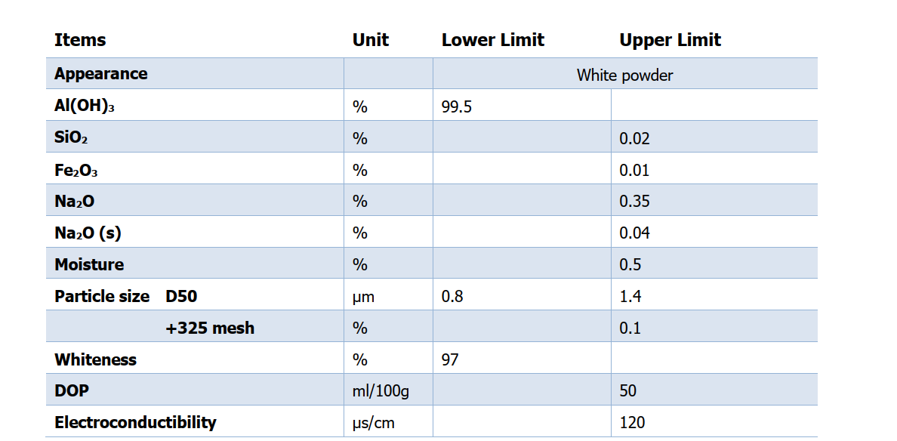
Task: Select the Na₂O (s) row label
Action: 88,233
